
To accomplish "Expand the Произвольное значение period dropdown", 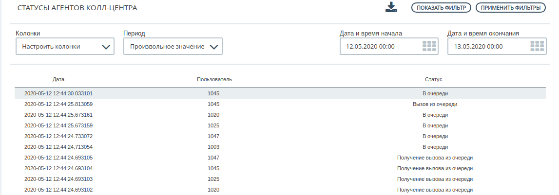I will point(173,46).
